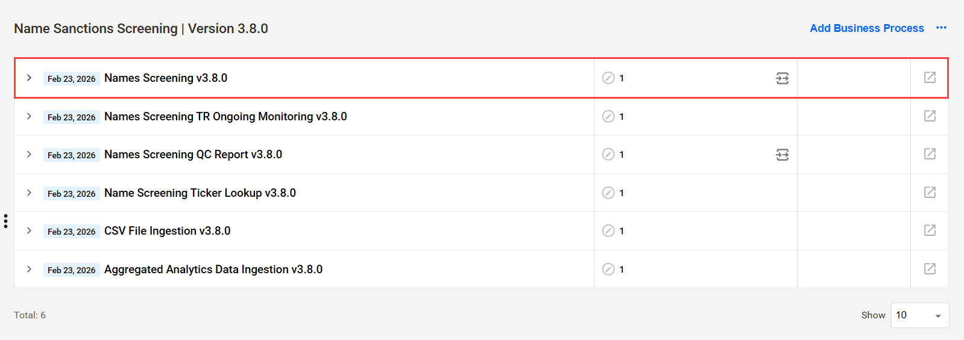Open the Show rows-per-page dropdown
The height and width of the screenshot is (340, 964).
[920, 315]
